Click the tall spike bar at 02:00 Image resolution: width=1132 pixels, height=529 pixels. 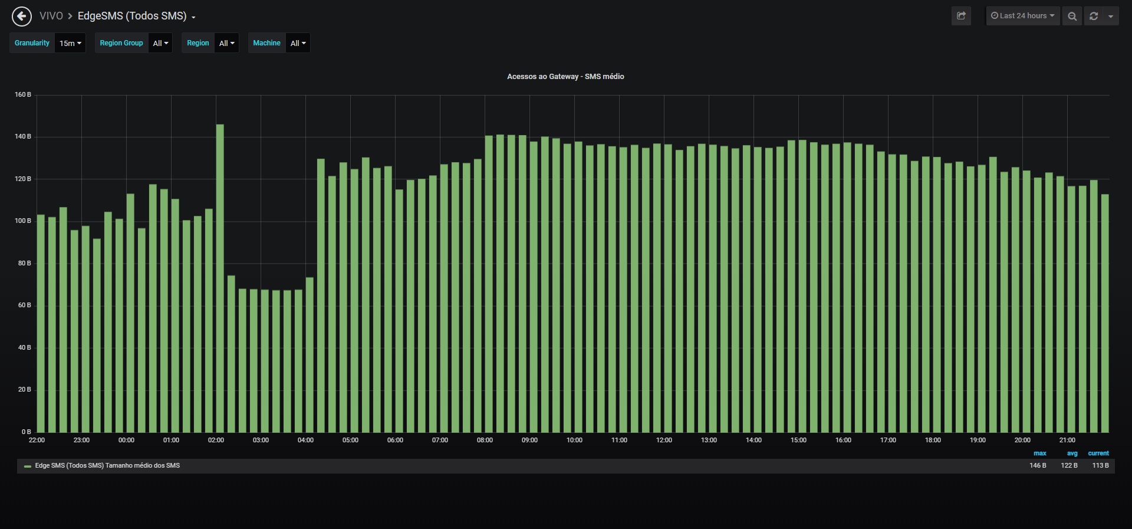(x=220, y=278)
